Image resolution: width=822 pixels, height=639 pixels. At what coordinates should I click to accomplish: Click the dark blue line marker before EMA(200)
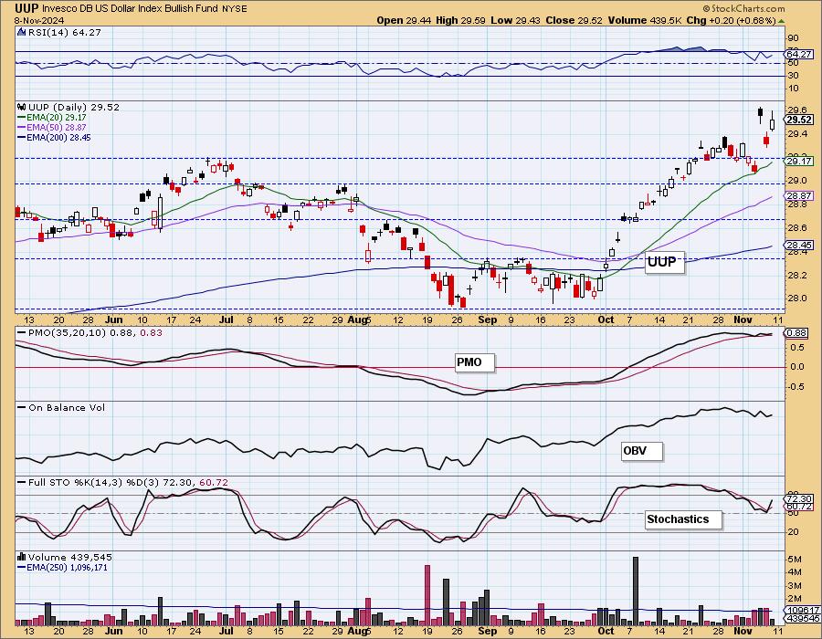click(x=22, y=138)
